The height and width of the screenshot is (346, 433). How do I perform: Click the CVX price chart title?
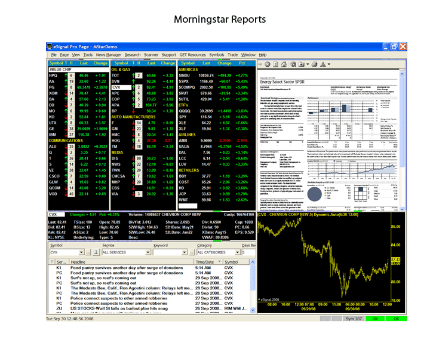308,214
